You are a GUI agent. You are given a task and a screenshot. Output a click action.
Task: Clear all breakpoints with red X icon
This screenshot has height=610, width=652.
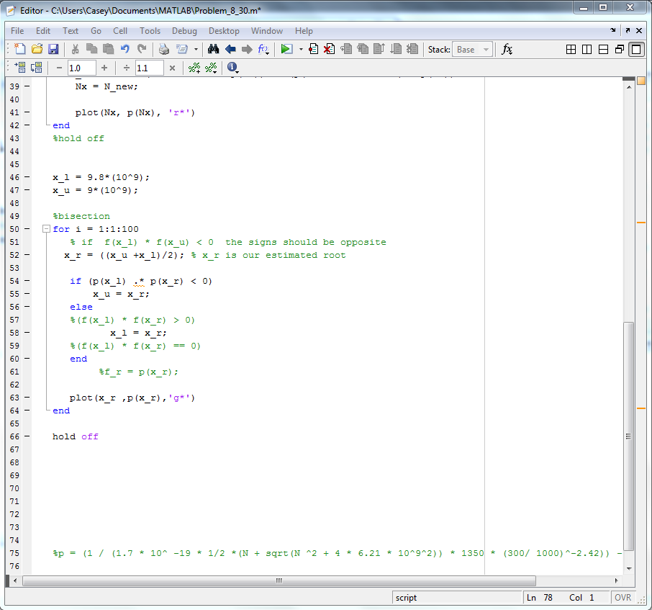330,49
